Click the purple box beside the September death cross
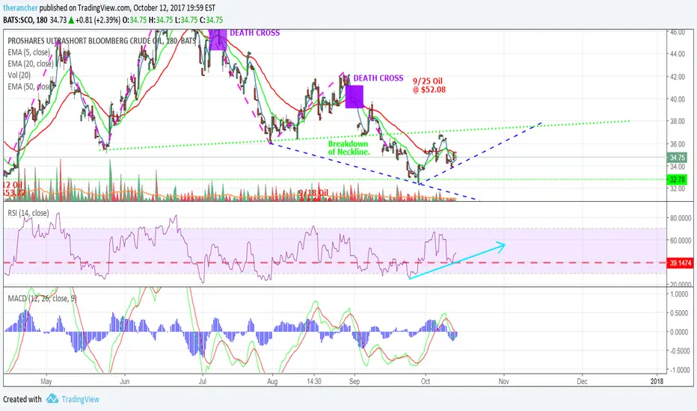 354,96
